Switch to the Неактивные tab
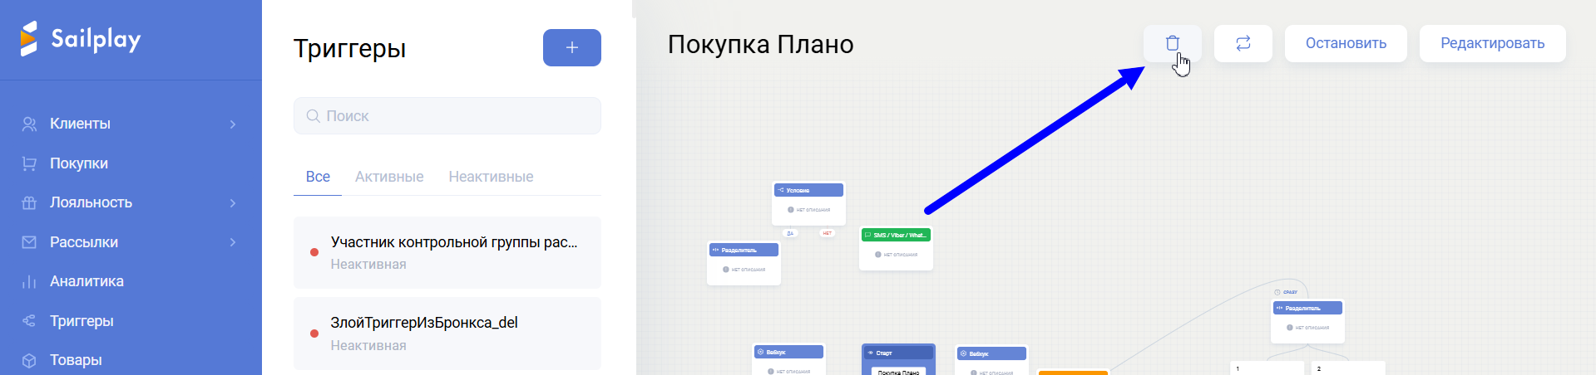This screenshot has width=1596, height=375. (x=491, y=177)
